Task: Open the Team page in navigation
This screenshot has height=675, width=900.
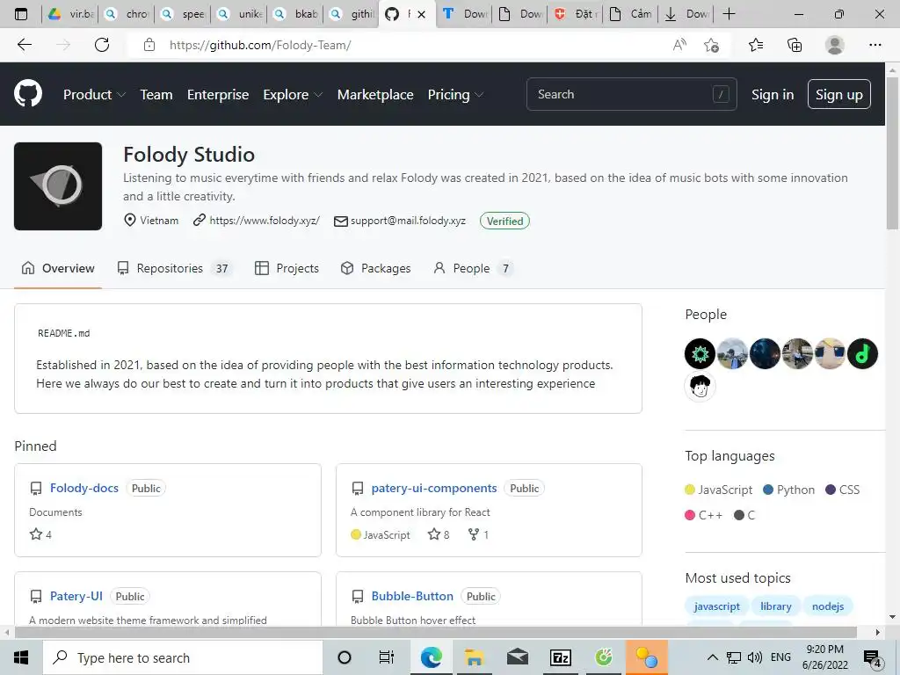Action: pos(156,95)
